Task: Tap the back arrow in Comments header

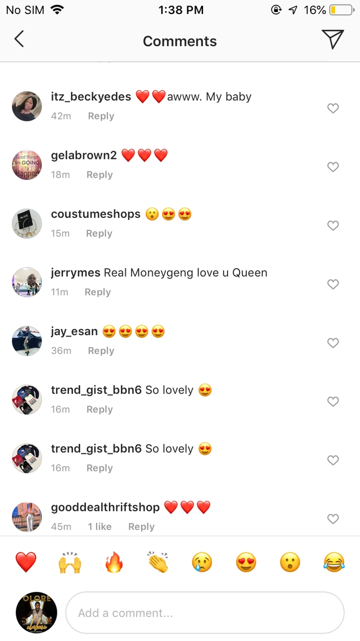Action: point(19,39)
